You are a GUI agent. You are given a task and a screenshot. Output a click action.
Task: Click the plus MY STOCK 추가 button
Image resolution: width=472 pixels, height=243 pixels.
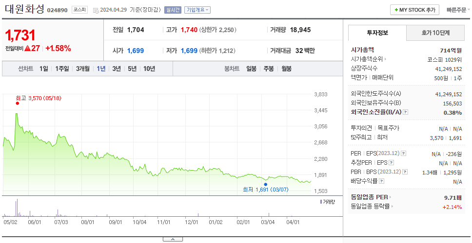coord(414,10)
